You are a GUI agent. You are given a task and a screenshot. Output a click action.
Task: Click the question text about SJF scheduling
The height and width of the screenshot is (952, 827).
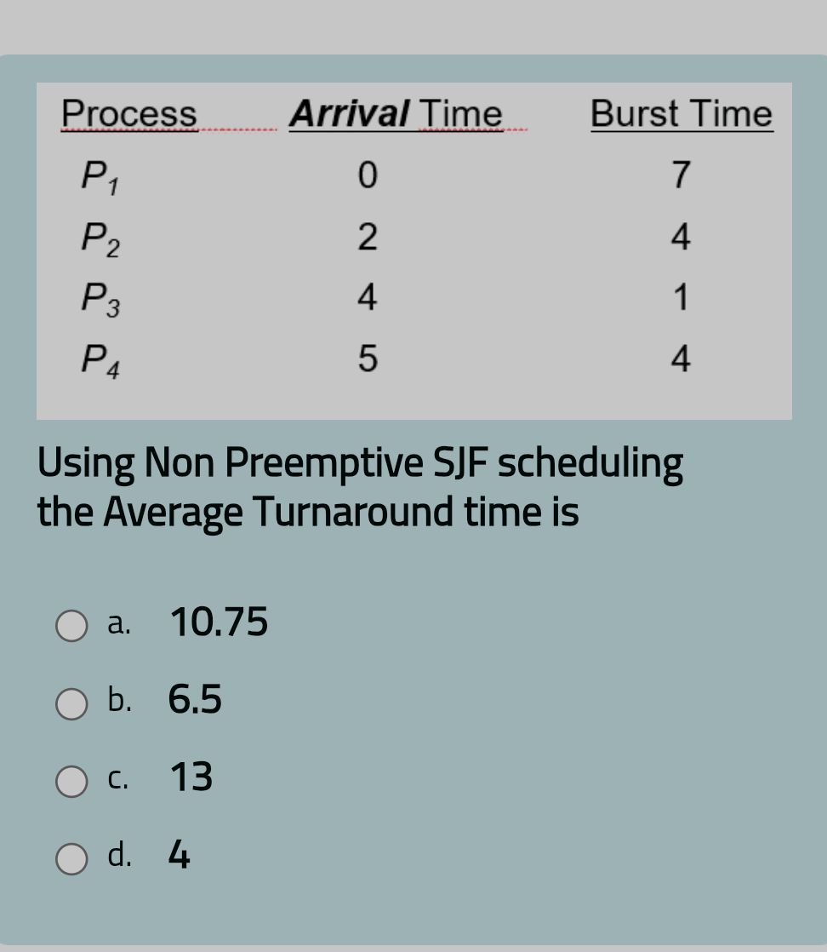(x=357, y=485)
